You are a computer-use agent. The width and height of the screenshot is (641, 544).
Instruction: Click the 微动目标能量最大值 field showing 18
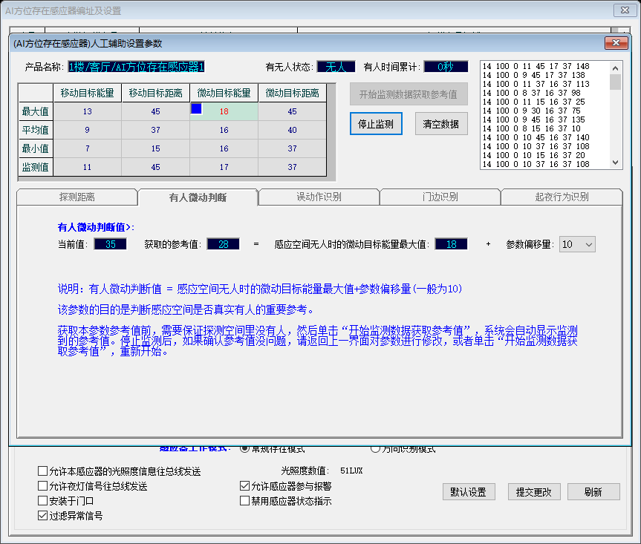click(452, 244)
